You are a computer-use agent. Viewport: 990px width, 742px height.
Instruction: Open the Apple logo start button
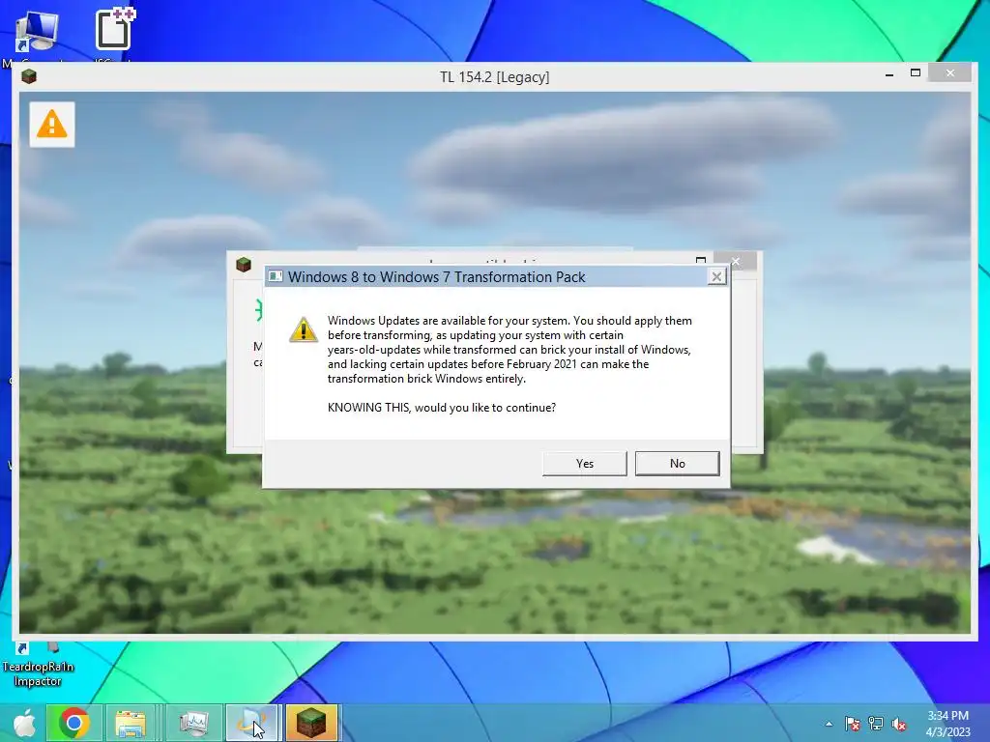coord(25,723)
